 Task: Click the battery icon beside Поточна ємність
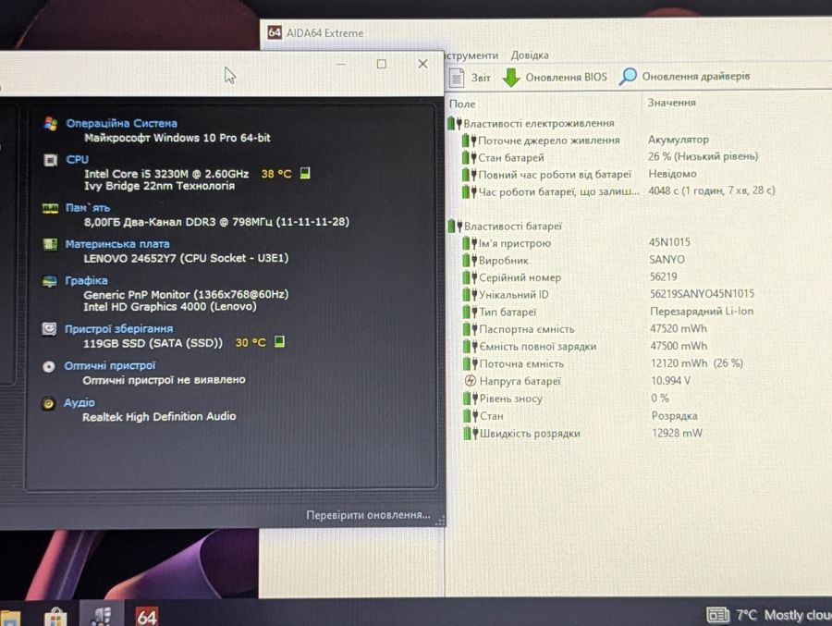(x=471, y=363)
